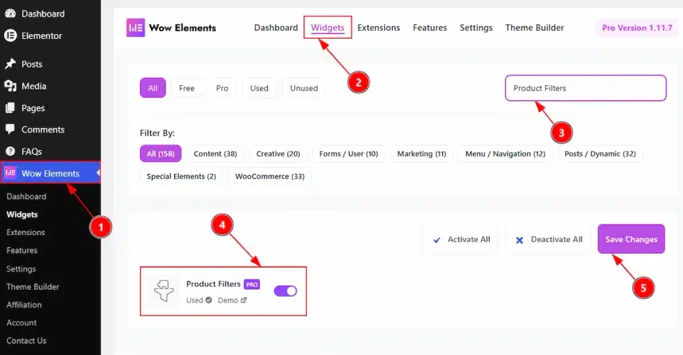The image size is (683, 355).
Task: Open Wow Elements submenu Settings
Action: [x=21, y=269]
